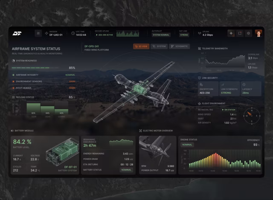Viewport: 273px width, 200px height.
Task: Open the notifications square icon
Action: click(x=240, y=33)
